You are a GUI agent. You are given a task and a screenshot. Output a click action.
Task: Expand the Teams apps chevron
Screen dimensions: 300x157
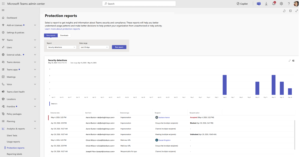(x=35, y=70)
